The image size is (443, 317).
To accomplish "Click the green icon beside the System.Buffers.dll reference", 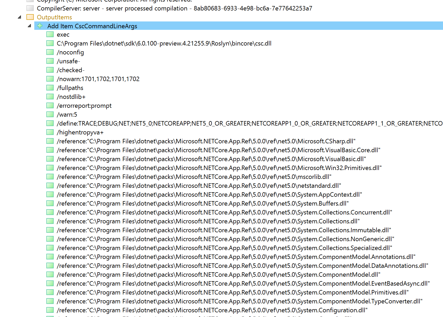I will (x=50, y=203).
